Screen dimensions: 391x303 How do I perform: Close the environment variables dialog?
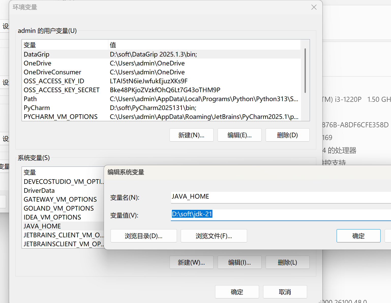tap(314, 7)
